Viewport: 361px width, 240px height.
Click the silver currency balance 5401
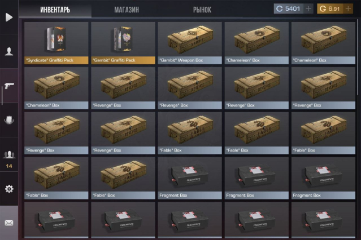point(289,8)
